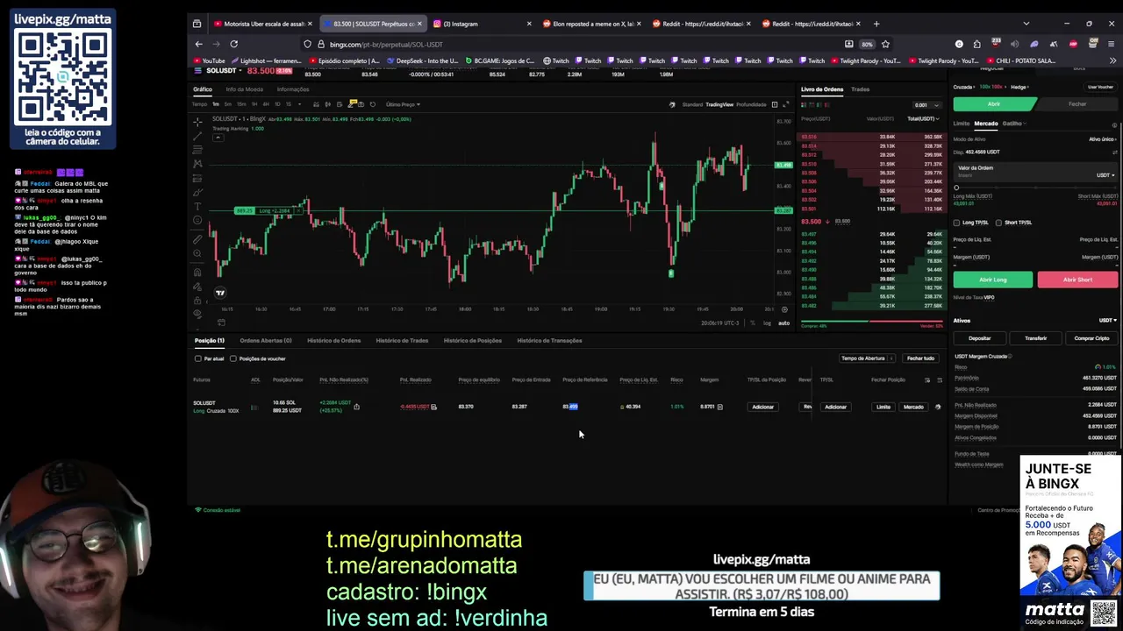
Task: Check the Posições de voucher checkbox
Action: [233, 358]
